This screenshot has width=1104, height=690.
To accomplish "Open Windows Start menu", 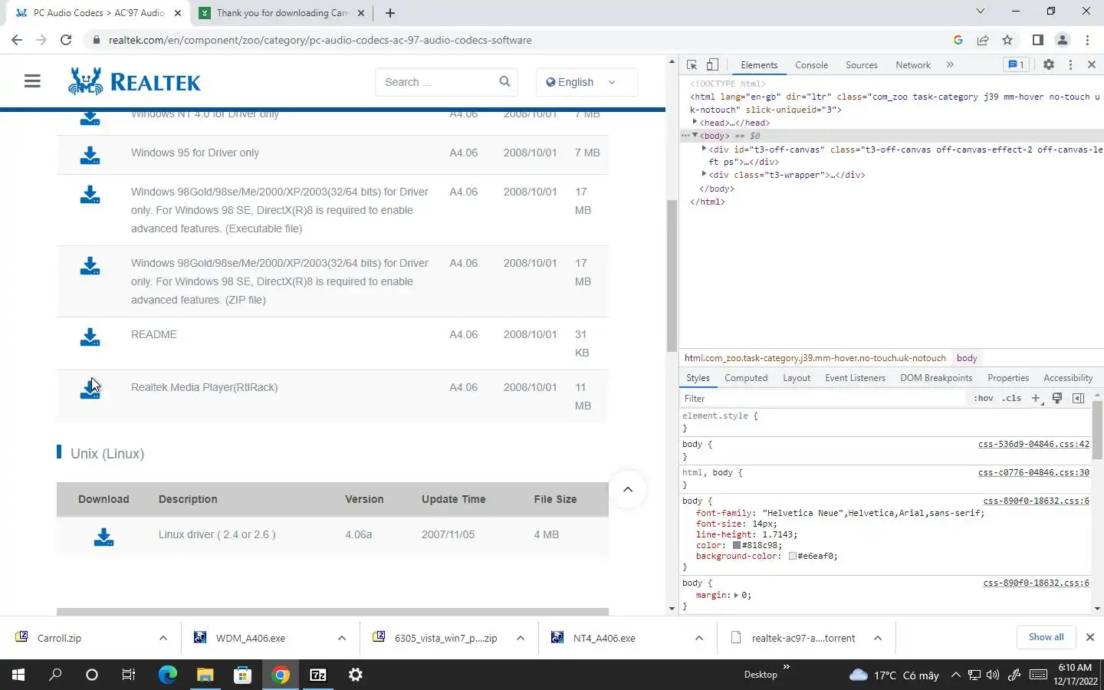I will pyautogui.click(x=18, y=675).
